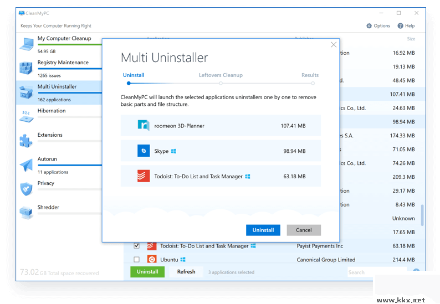Click the Uninstall progress step marker
Screen dimensions: 440x304
(129, 83)
